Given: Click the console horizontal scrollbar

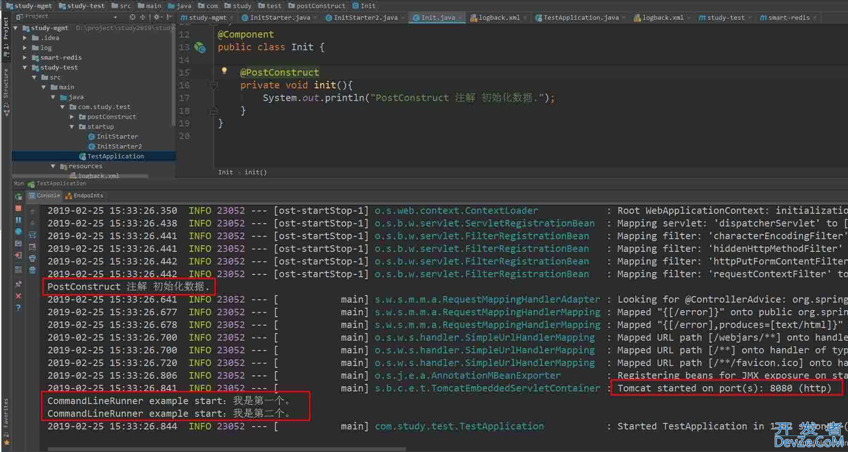Looking at the screenshot, I should point(227,449).
